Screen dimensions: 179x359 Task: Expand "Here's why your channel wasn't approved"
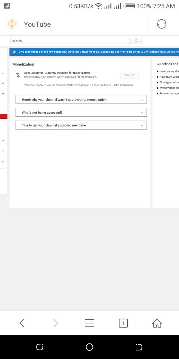pos(81,100)
